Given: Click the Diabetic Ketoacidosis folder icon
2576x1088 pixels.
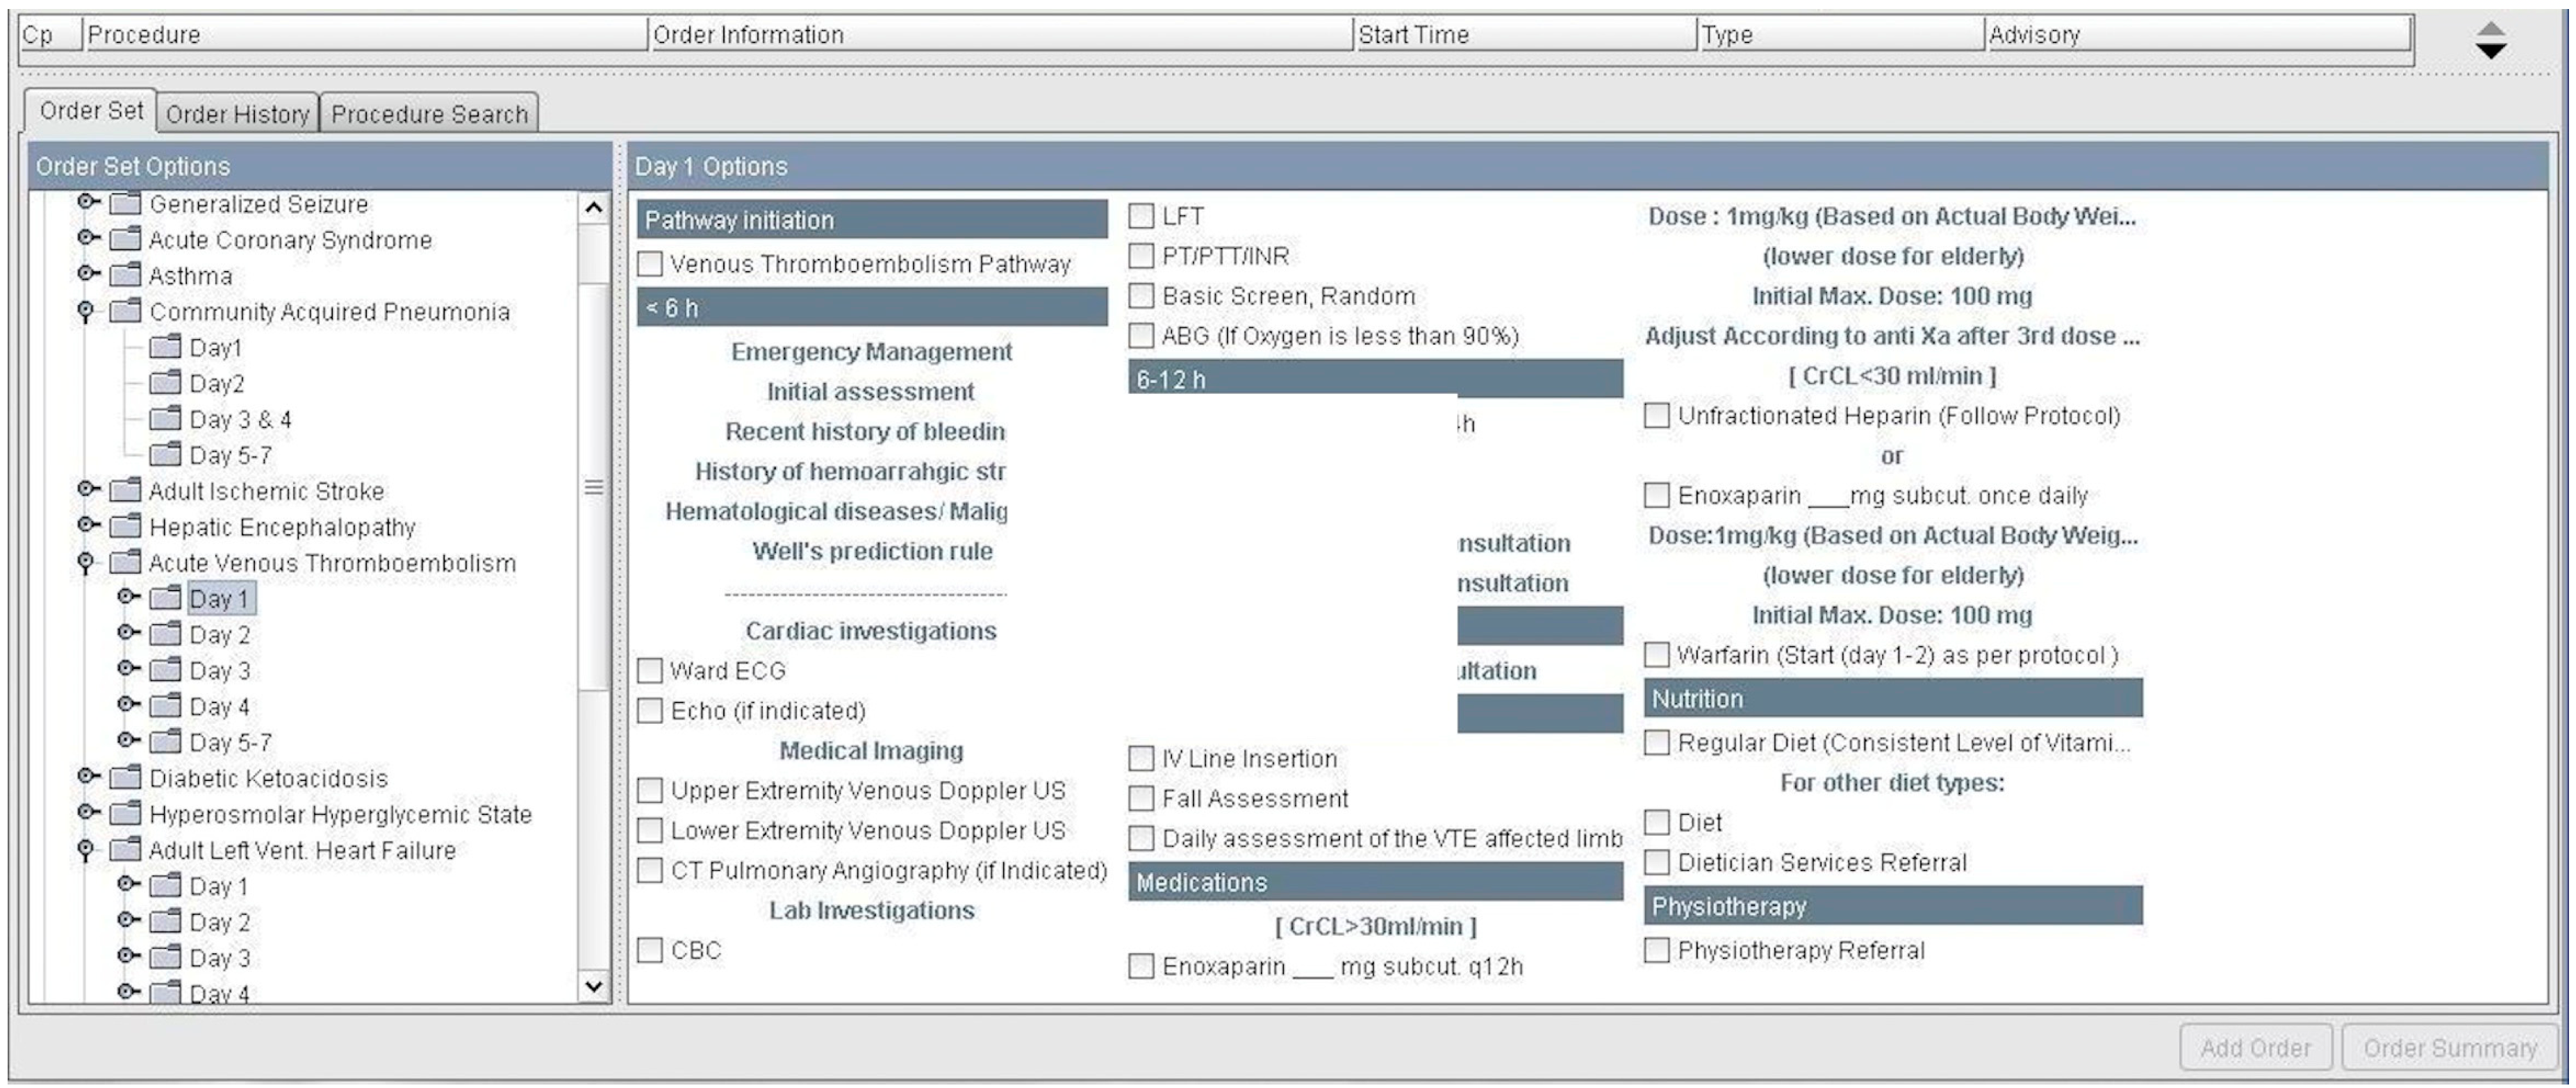Looking at the screenshot, I should [125, 778].
